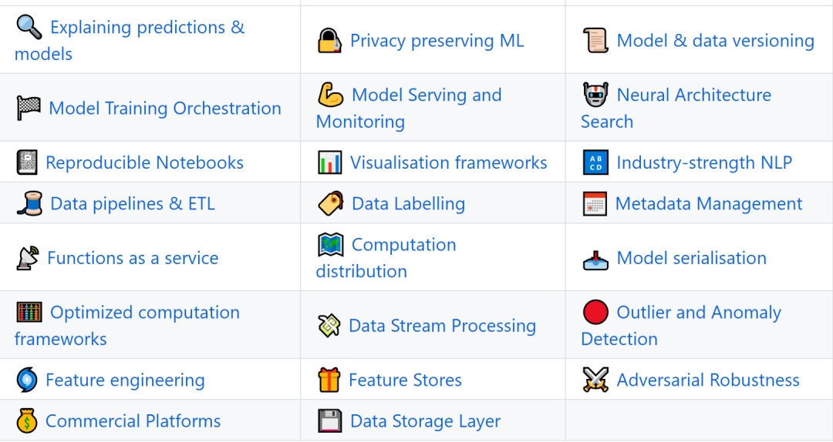Click the magnifying glass emoji icon

[x=29, y=27]
